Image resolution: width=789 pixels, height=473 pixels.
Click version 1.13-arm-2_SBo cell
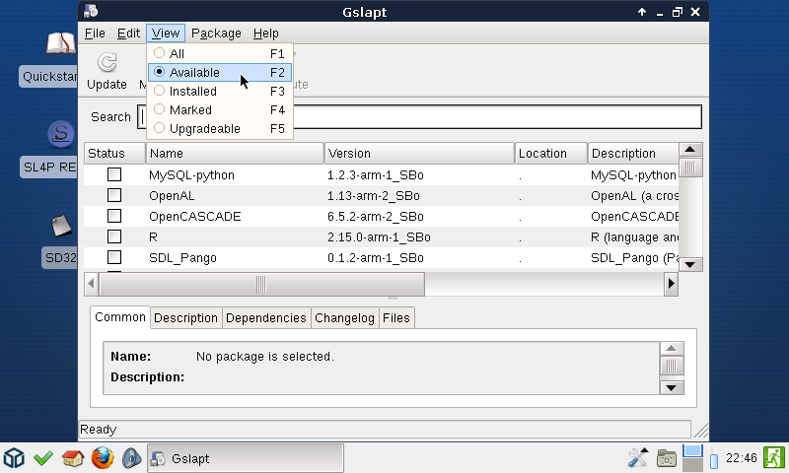point(374,195)
